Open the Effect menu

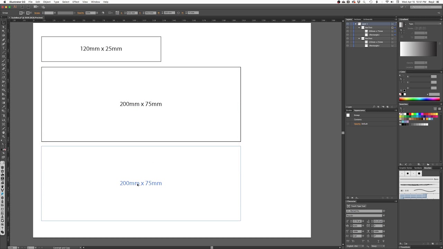(76, 2)
